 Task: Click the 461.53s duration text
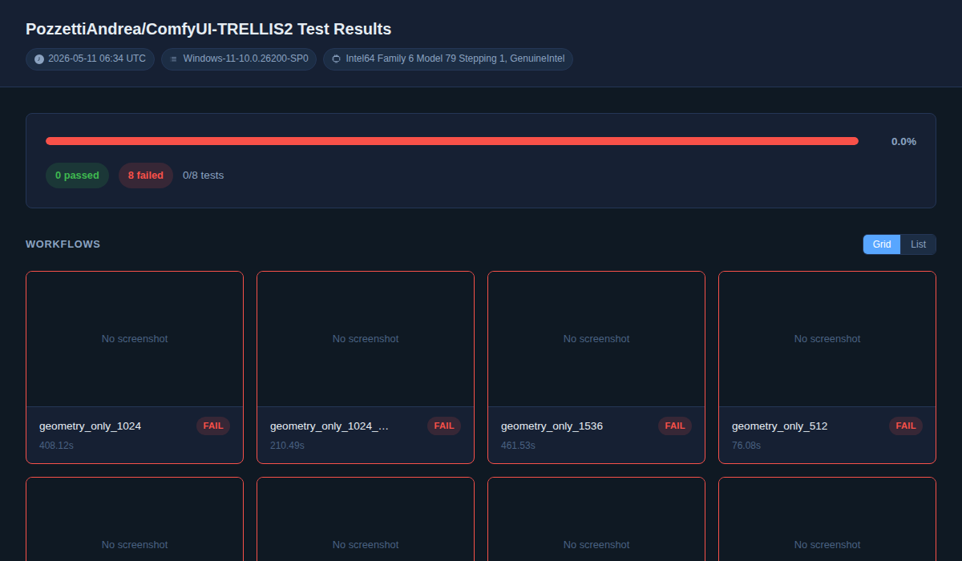(x=518, y=446)
